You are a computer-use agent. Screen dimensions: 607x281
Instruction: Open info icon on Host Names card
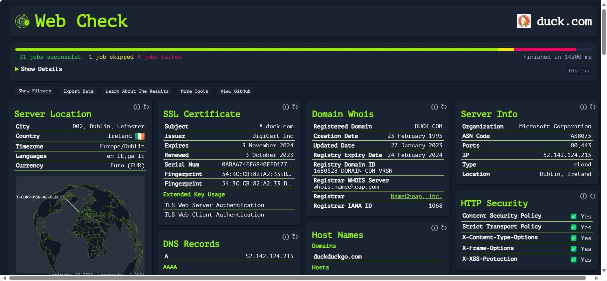434,228
